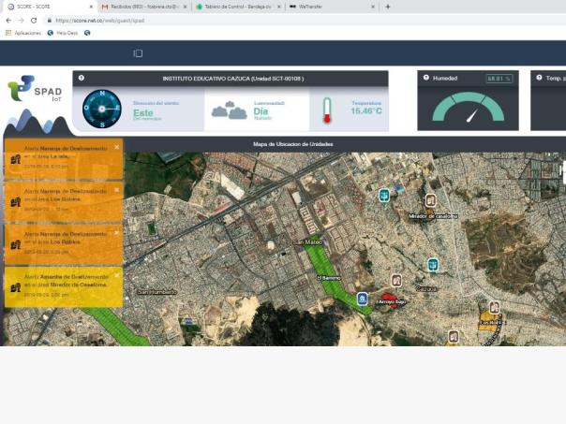Click the Cazuca map label
Screen dimensions: 566x424
[426, 289]
